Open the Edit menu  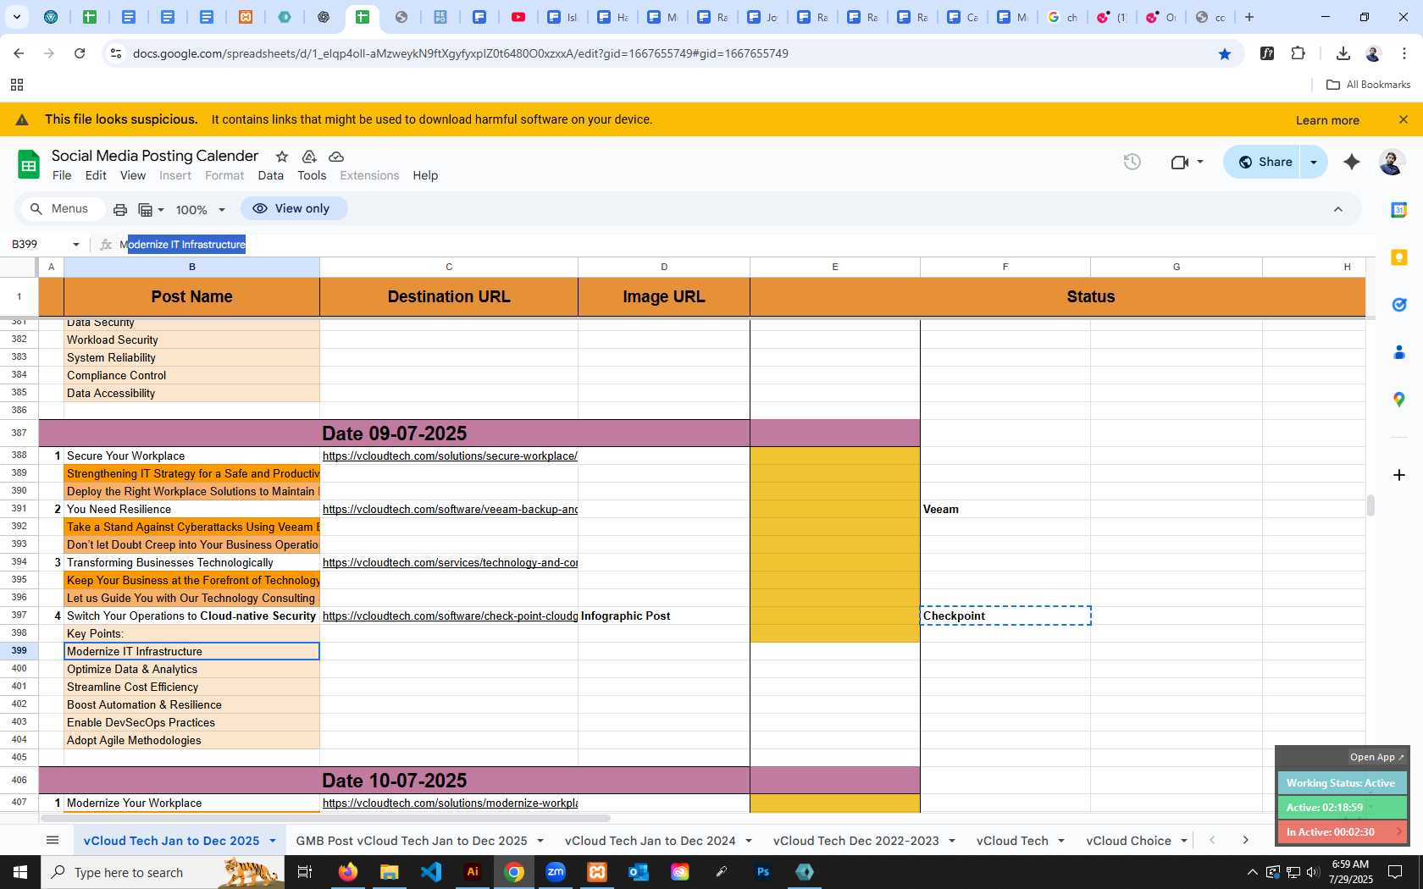click(x=96, y=175)
